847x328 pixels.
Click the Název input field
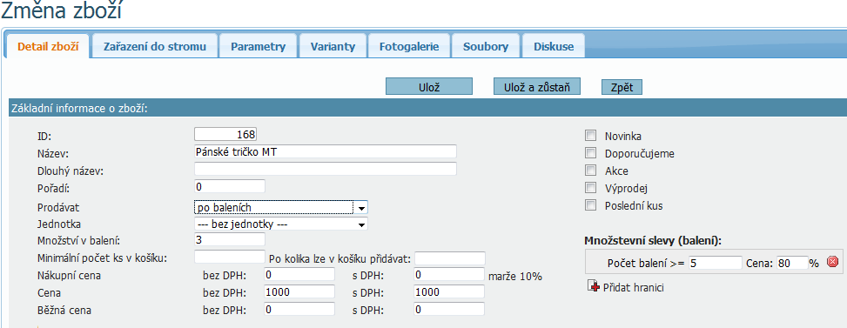click(x=326, y=151)
